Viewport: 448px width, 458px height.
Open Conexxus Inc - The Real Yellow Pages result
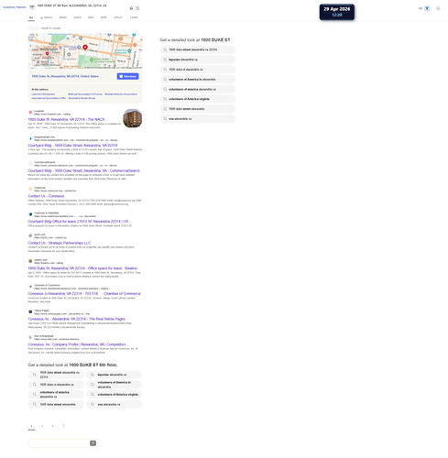coord(77,319)
